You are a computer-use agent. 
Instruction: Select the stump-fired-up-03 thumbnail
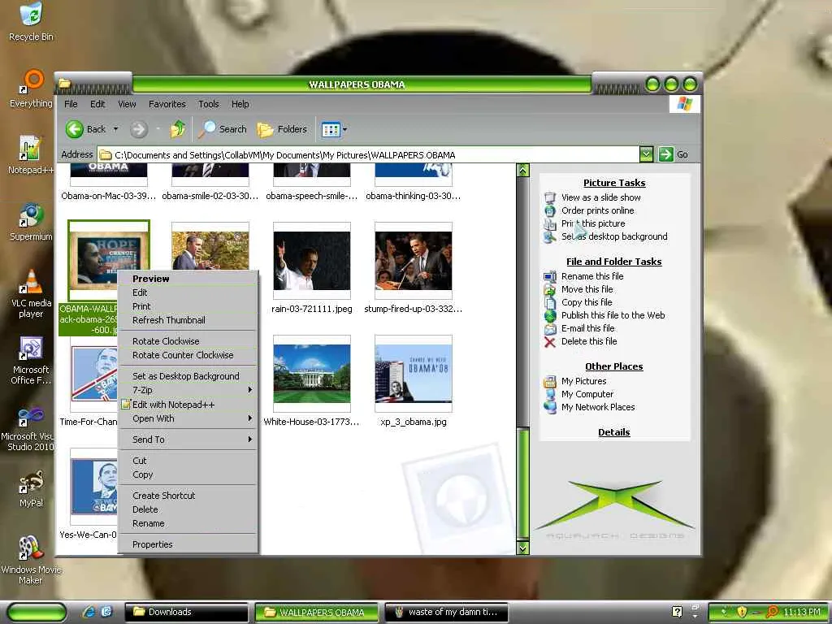click(x=414, y=261)
